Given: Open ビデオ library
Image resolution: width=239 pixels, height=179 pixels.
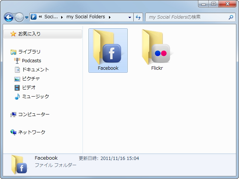Looking at the screenshot, I should pyautogui.click(x=29, y=88).
